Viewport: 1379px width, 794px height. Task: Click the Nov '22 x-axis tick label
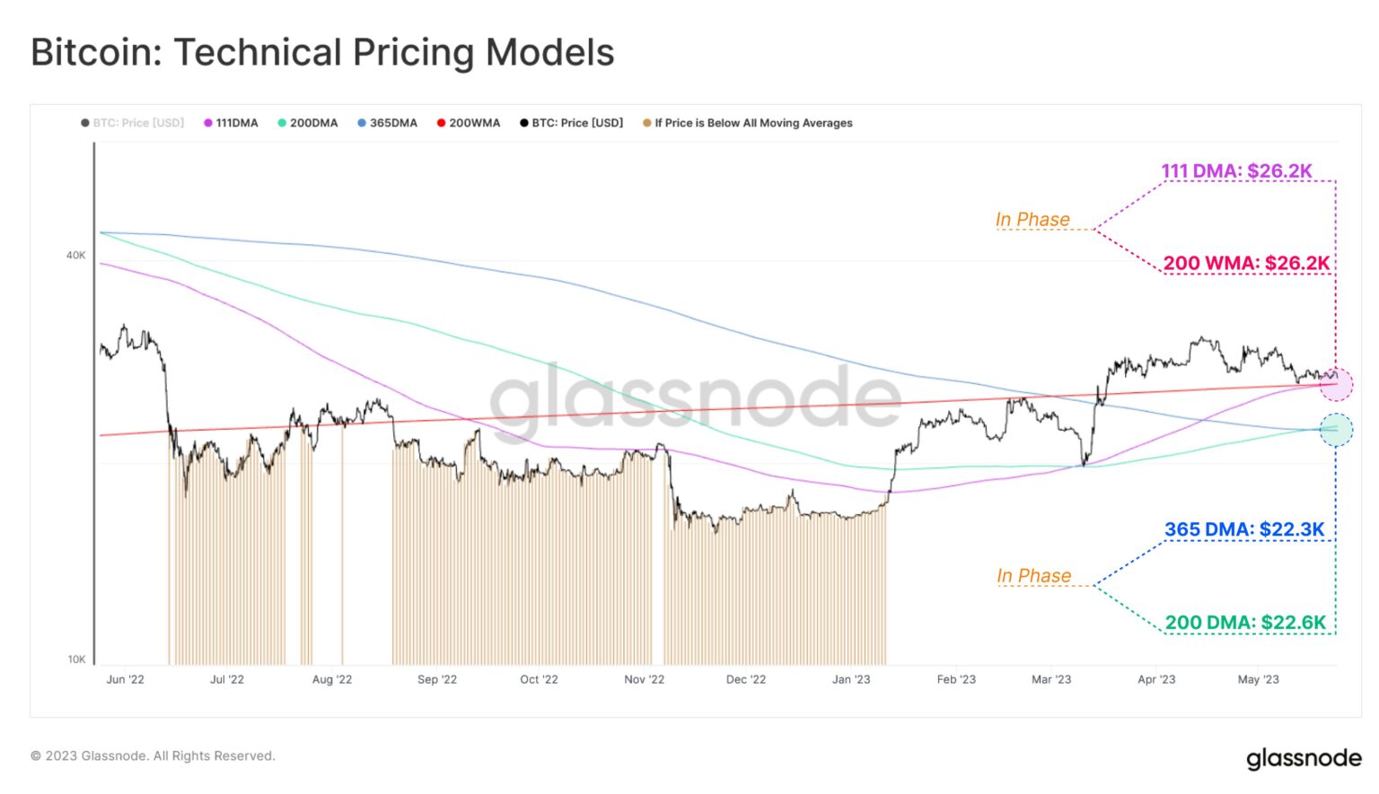tap(644, 679)
